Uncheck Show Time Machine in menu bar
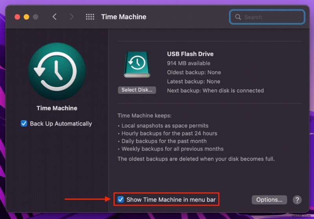 (x=121, y=200)
